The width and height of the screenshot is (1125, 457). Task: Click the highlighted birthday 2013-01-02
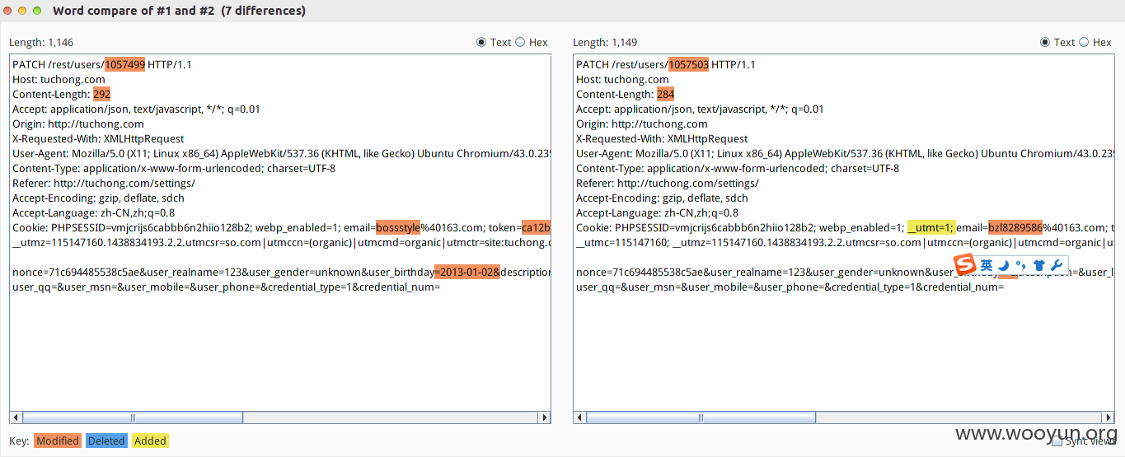coord(467,272)
